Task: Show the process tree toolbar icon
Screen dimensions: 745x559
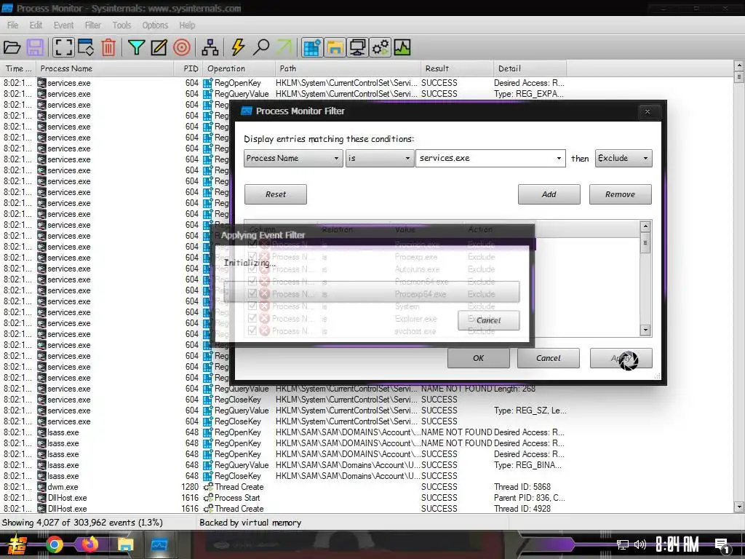Action: 210,47
